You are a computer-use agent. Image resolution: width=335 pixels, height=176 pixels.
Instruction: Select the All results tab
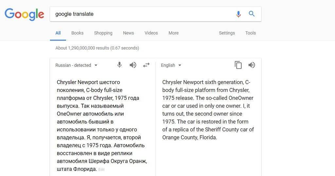tap(58, 33)
